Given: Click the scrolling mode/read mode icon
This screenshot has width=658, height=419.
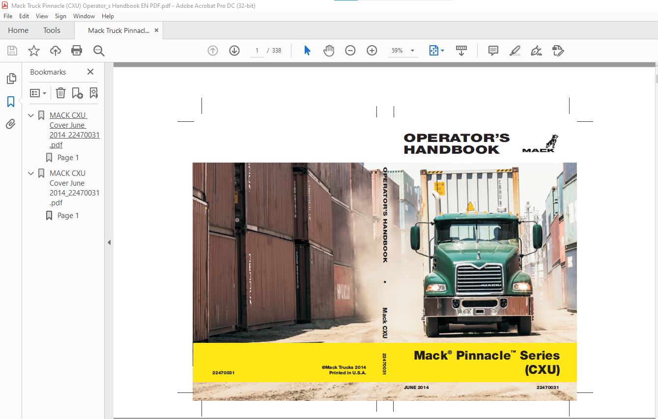Looking at the screenshot, I should coord(461,51).
